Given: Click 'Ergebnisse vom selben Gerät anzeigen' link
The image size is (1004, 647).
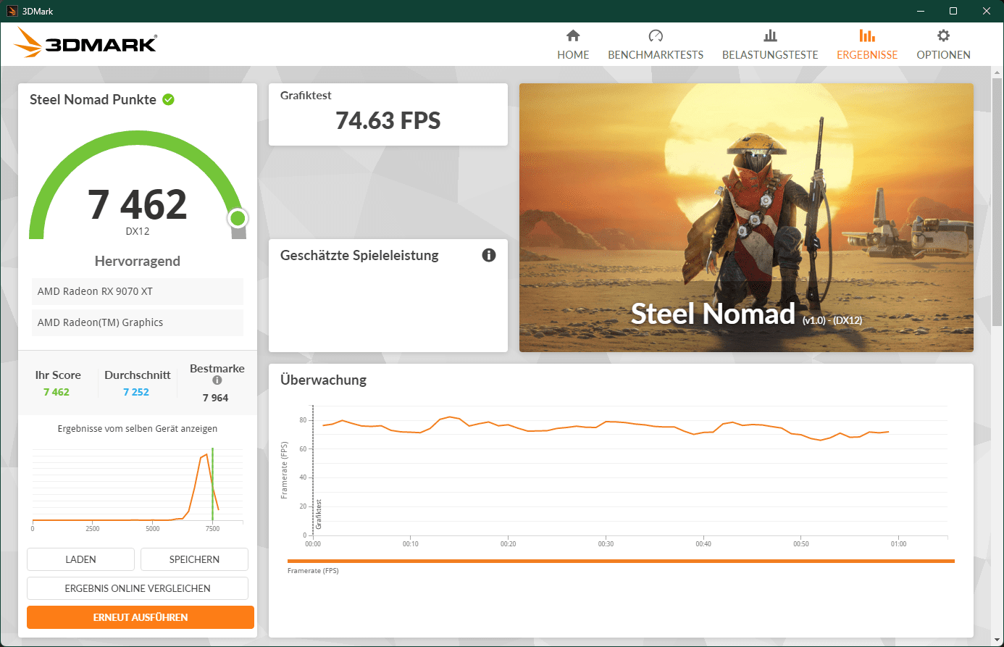Looking at the screenshot, I should [138, 429].
